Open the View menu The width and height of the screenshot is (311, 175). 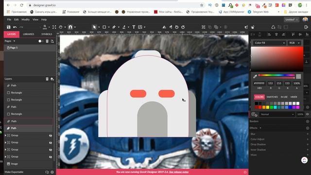35,19
